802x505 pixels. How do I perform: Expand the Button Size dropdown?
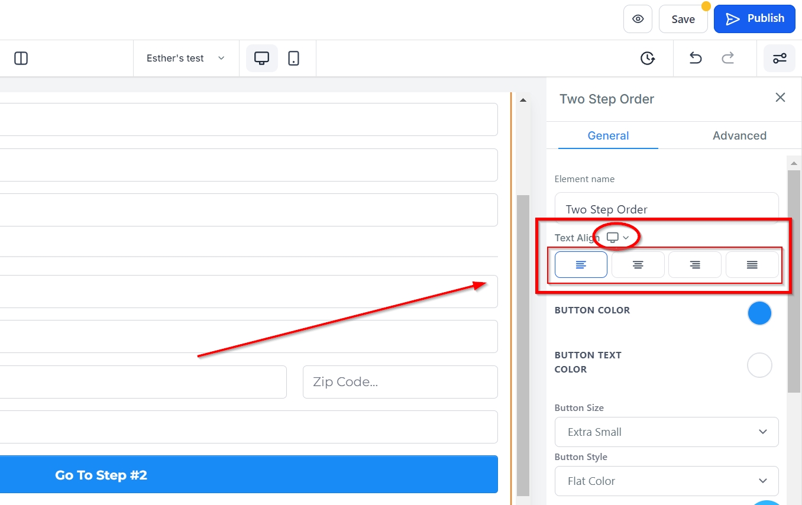[667, 432]
